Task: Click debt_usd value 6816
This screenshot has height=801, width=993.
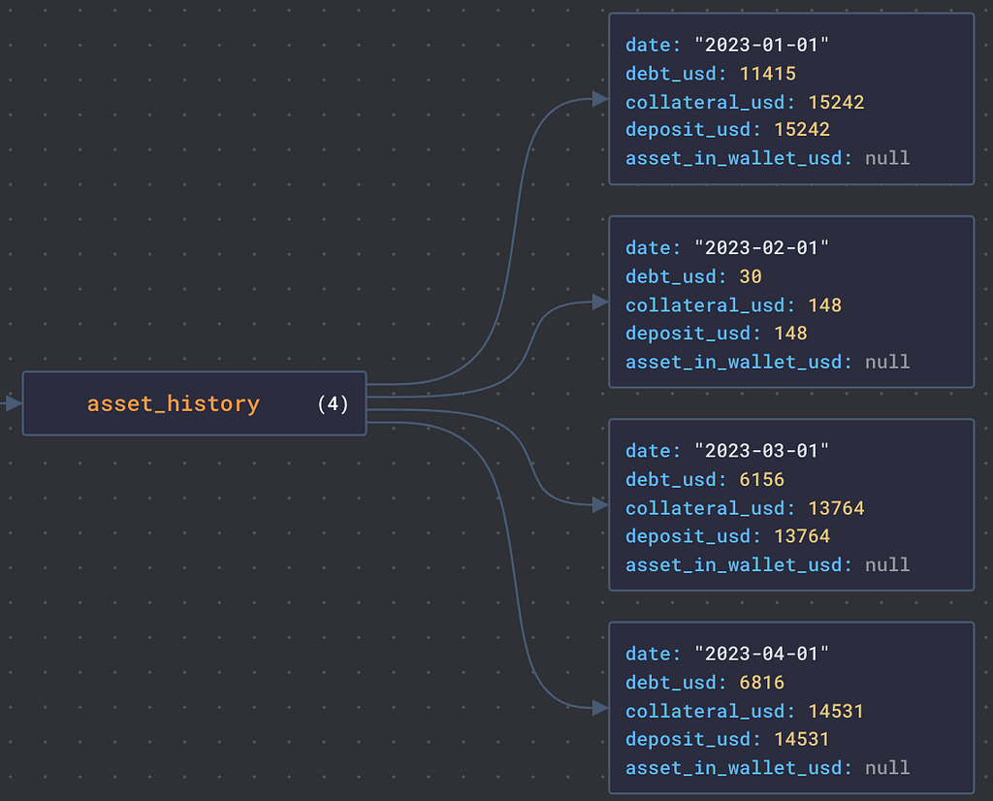Action: click(762, 683)
